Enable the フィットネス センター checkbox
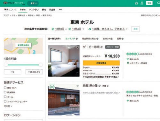Screen dimensions: 160x121 pos(5,101)
